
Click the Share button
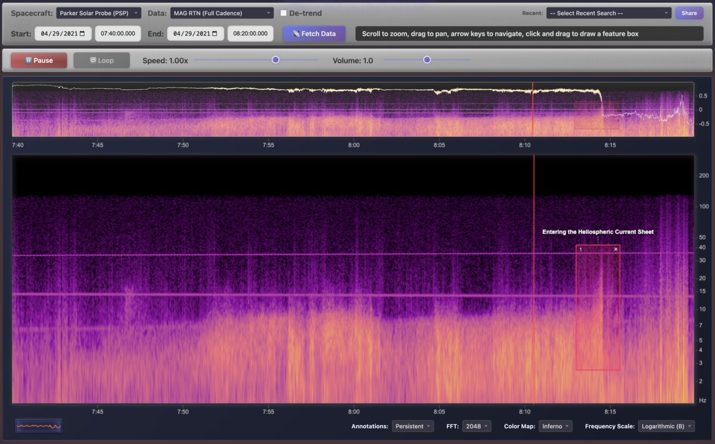(x=689, y=12)
